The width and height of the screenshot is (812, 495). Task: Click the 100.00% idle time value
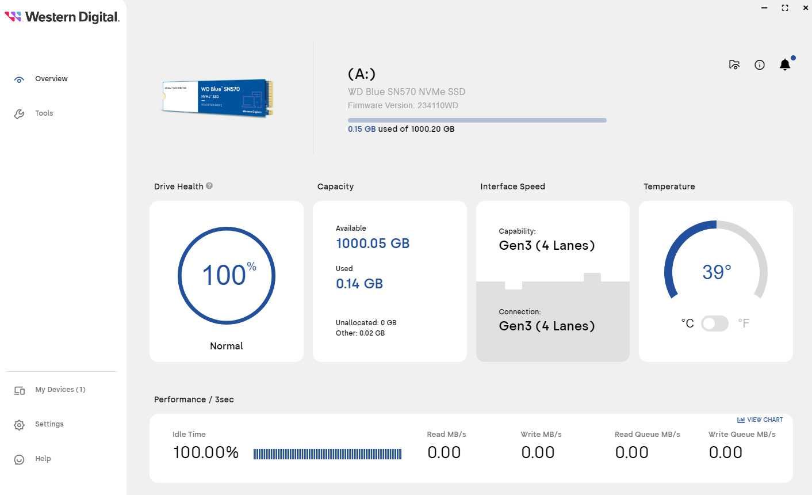[206, 452]
